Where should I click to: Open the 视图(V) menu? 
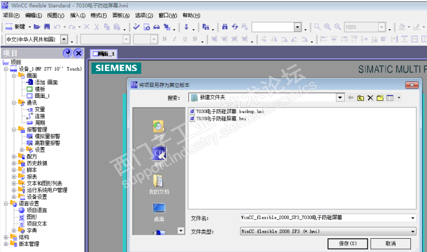click(x=55, y=15)
